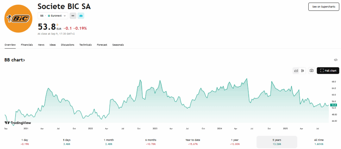This screenshot has height=149, width=341.
Task: Click the 2024 label on time axis
Action: [x=220, y=129]
